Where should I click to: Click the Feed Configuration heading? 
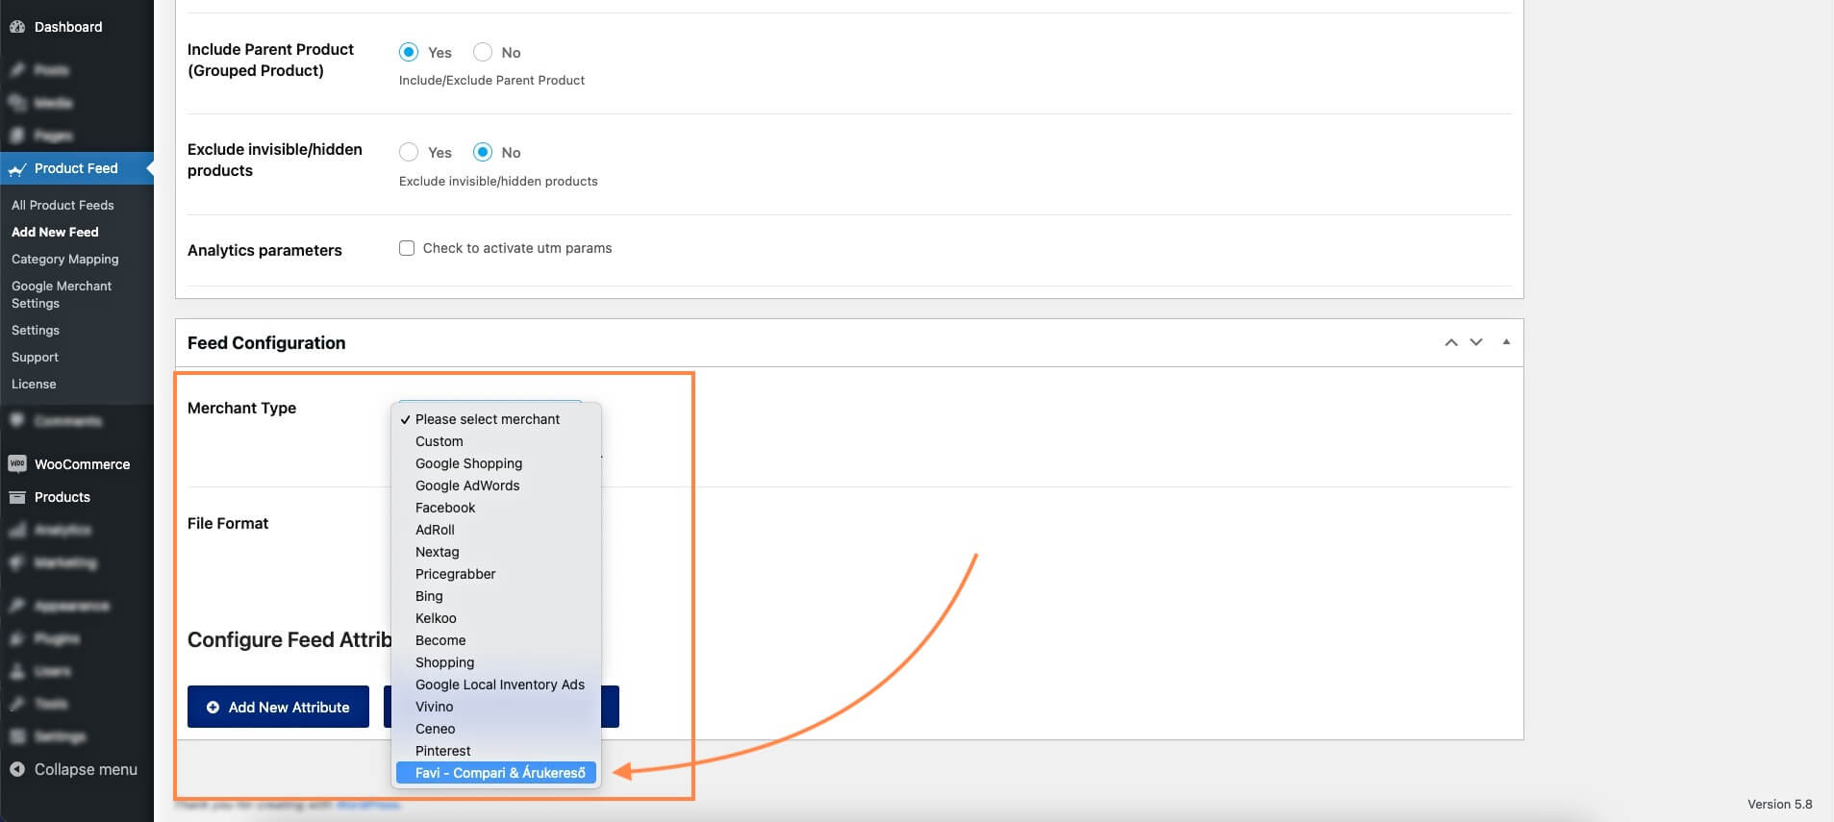tap(266, 343)
